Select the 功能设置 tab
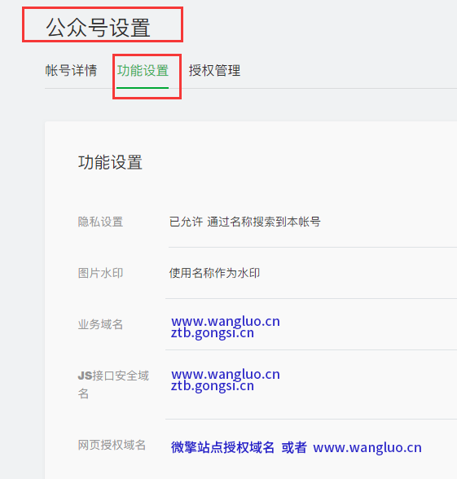Viewport: 457px width, 479px height. tap(143, 71)
